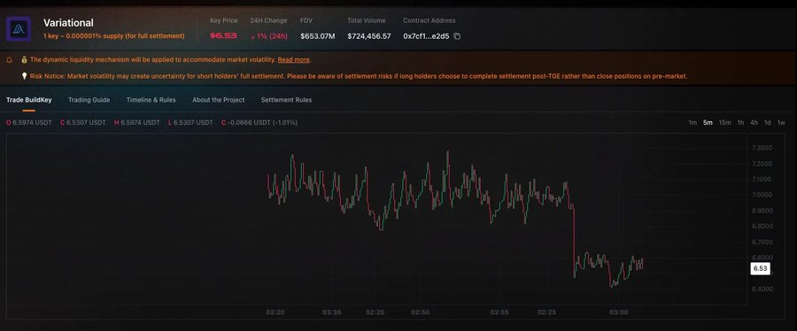Click the O 6.5974 USDT open value

pos(29,122)
